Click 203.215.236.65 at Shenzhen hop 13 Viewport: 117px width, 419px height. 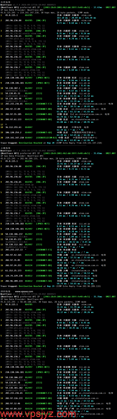14,393
